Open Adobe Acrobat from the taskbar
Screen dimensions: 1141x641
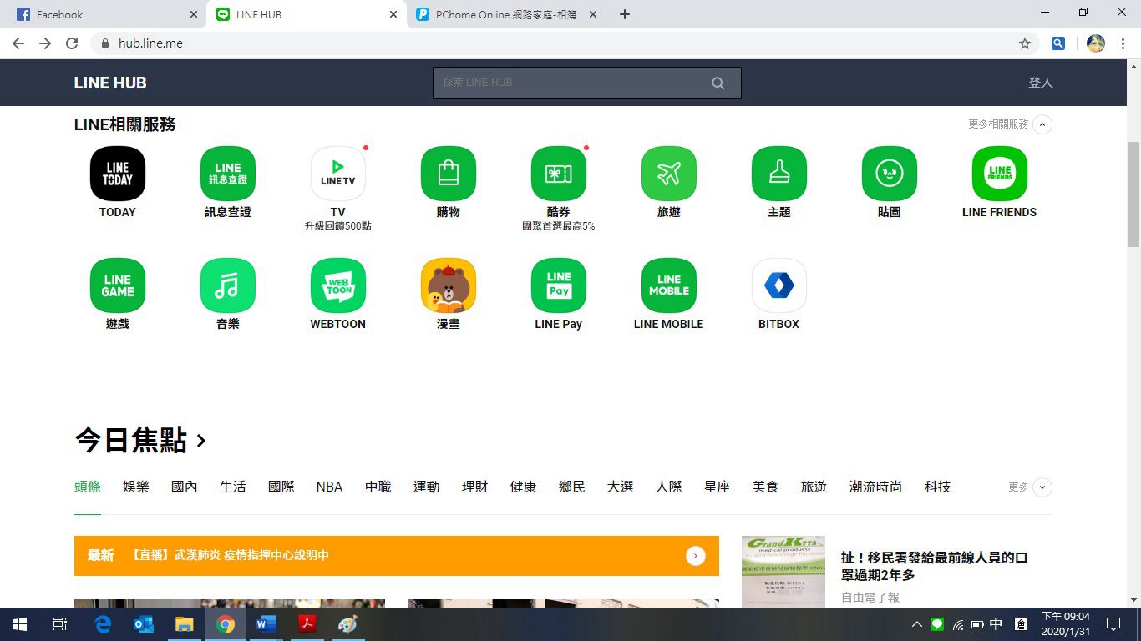(307, 624)
